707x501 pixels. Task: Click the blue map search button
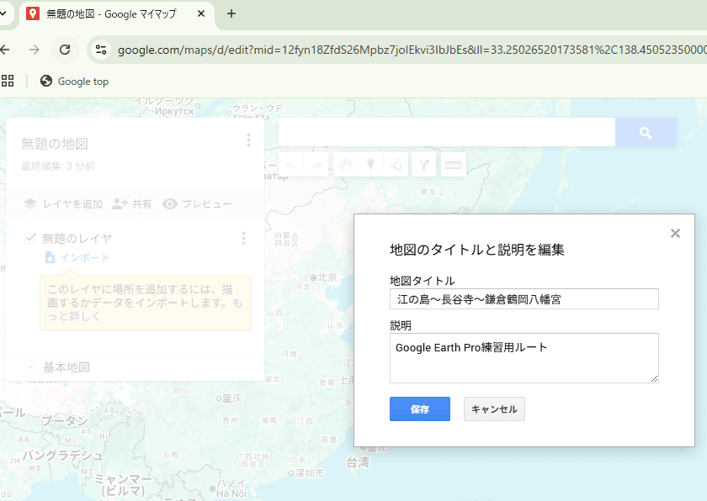click(646, 133)
